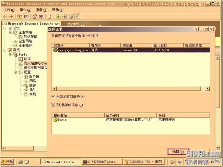This screenshot has width=223, height=167.
Task: Collapse the 阵列 node expander
Action: pyautogui.click(x=5, y=50)
